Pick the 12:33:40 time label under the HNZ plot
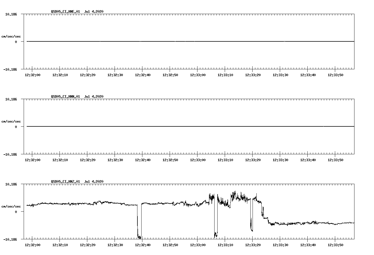This screenshot has height=255, width=374. (x=308, y=245)
